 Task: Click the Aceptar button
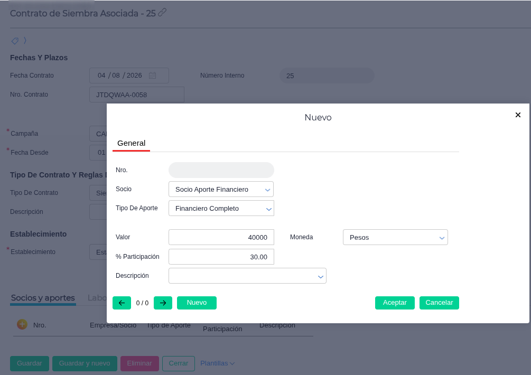pos(395,303)
